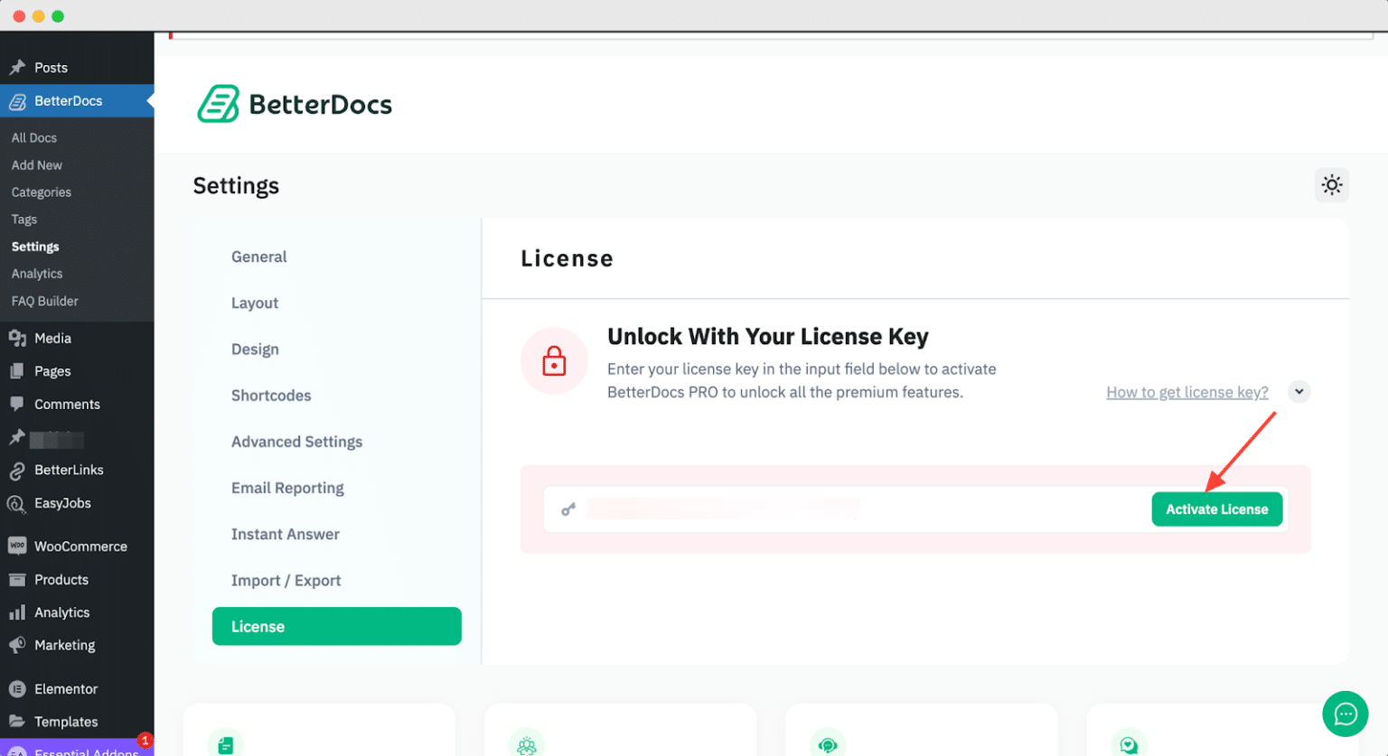Open the live chat bubble icon
The height and width of the screenshot is (756, 1388).
click(1345, 714)
